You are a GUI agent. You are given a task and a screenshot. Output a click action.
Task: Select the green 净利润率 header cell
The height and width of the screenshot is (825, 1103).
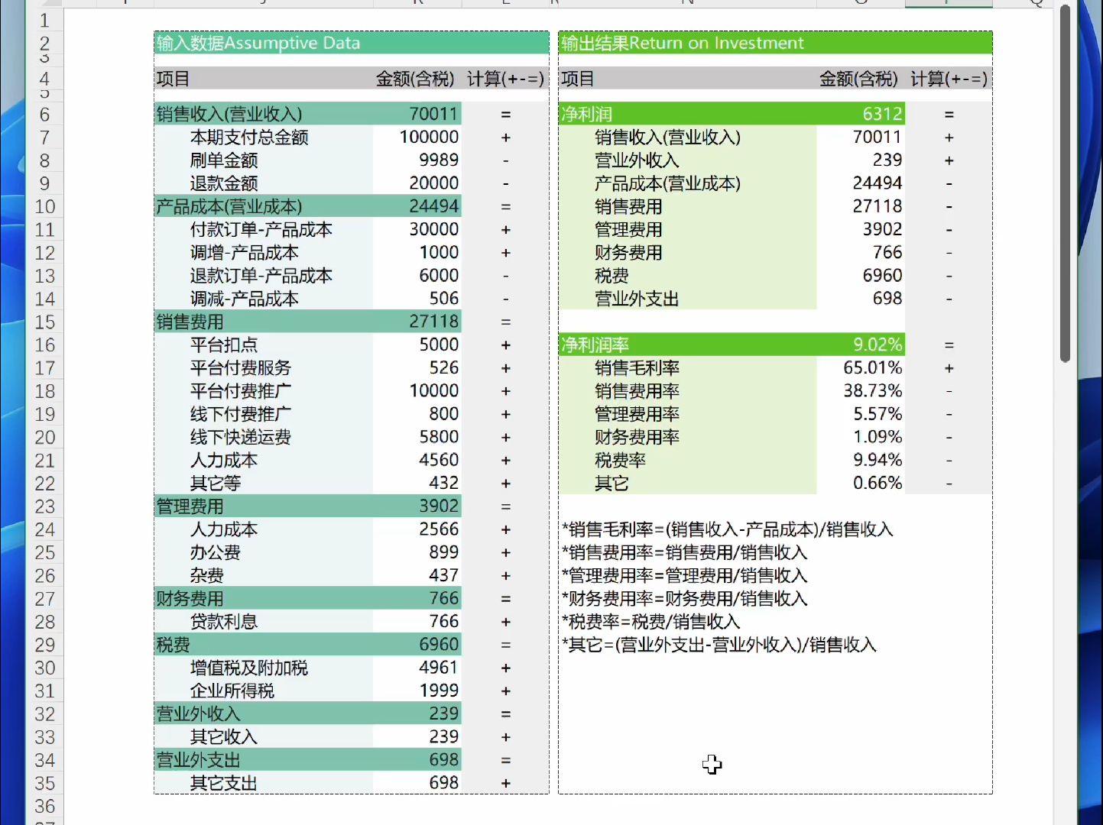pyautogui.click(x=687, y=345)
